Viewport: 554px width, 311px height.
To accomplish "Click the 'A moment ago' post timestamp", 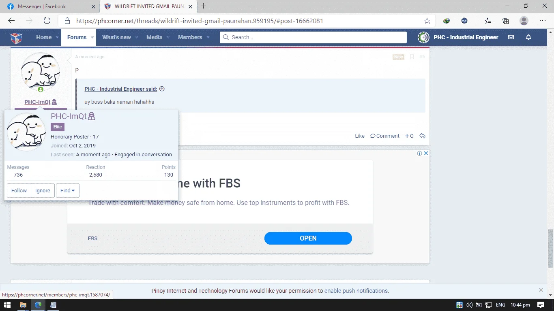I will (90, 57).
